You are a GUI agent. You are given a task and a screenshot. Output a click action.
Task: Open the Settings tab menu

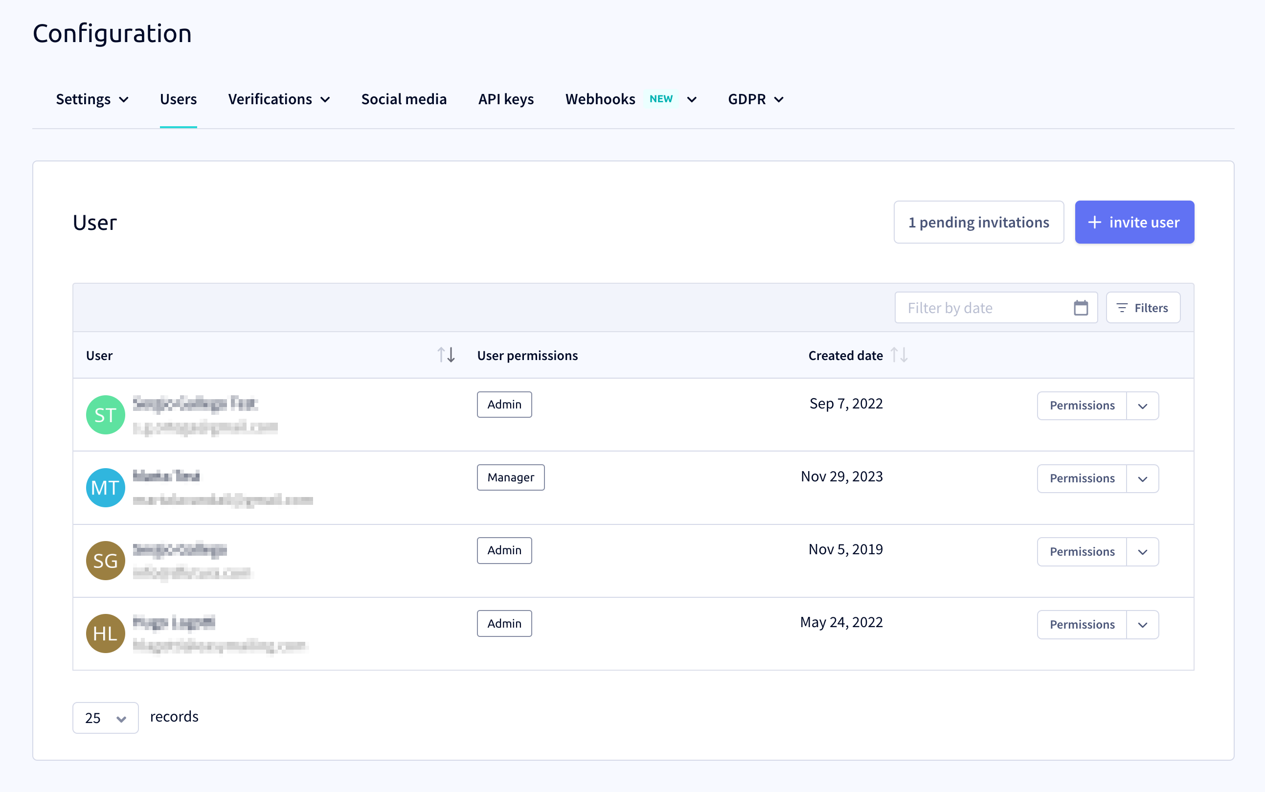92,99
